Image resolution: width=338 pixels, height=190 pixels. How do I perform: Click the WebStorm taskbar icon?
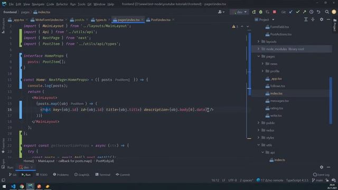click(30, 186)
